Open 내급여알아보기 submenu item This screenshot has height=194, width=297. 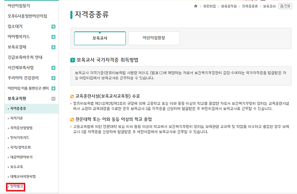[x=21, y=157]
